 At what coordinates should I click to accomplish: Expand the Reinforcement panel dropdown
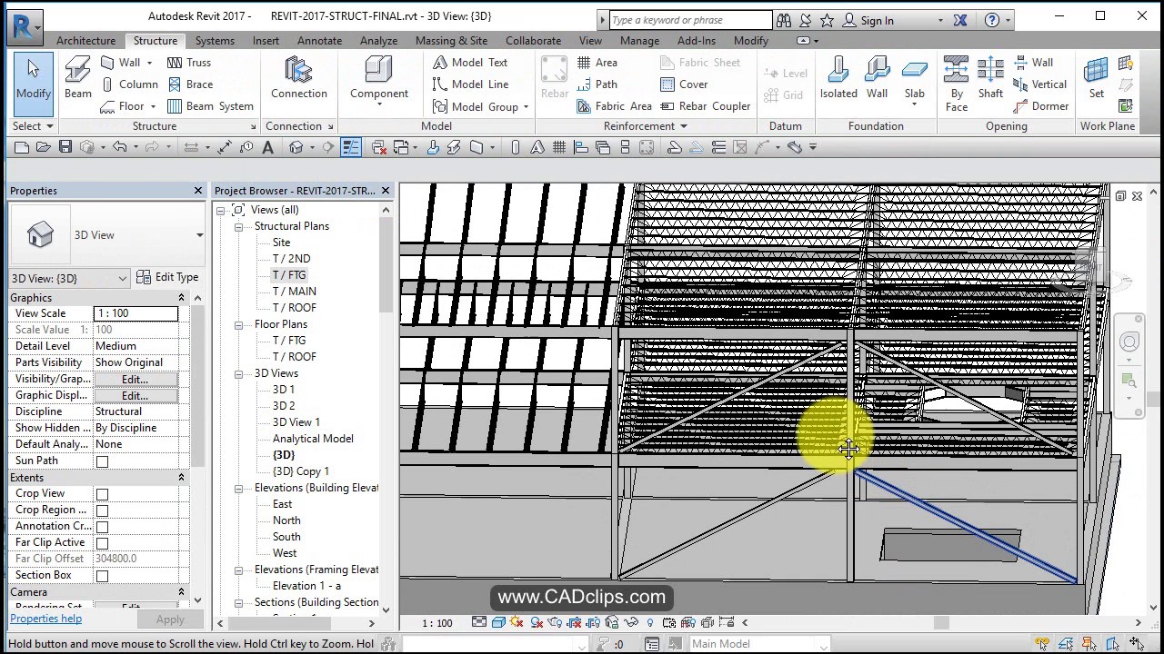(x=646, y=126)
